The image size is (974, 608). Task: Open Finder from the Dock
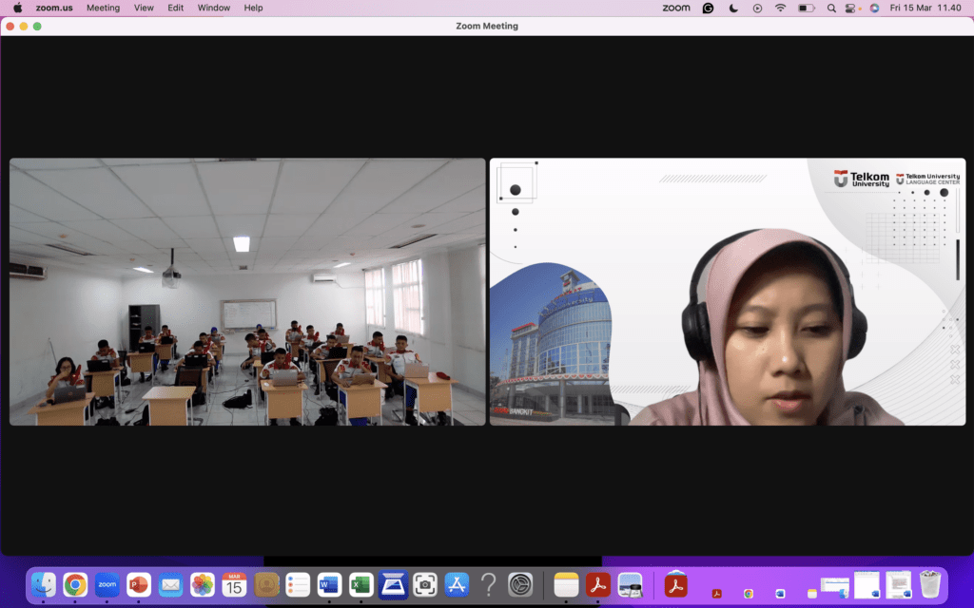43,585
